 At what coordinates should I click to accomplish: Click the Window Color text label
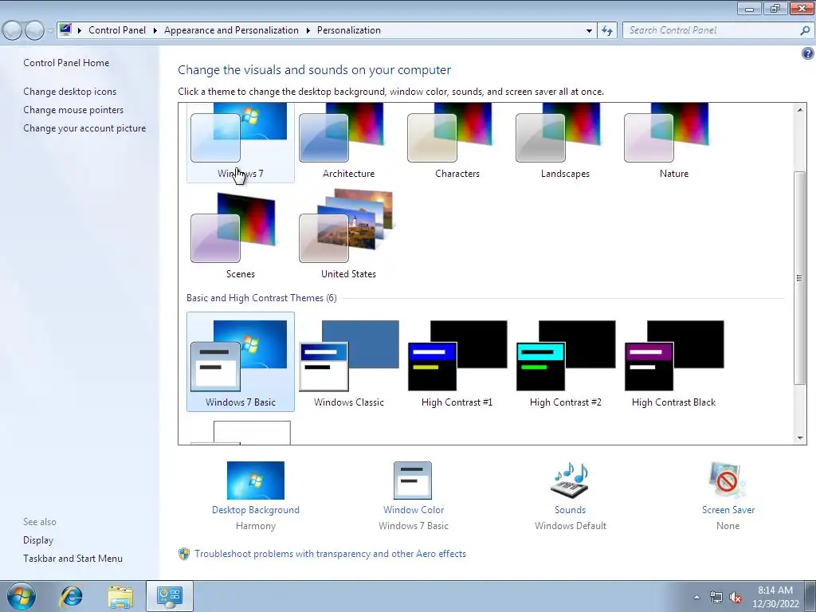click(x=414, y=510)
